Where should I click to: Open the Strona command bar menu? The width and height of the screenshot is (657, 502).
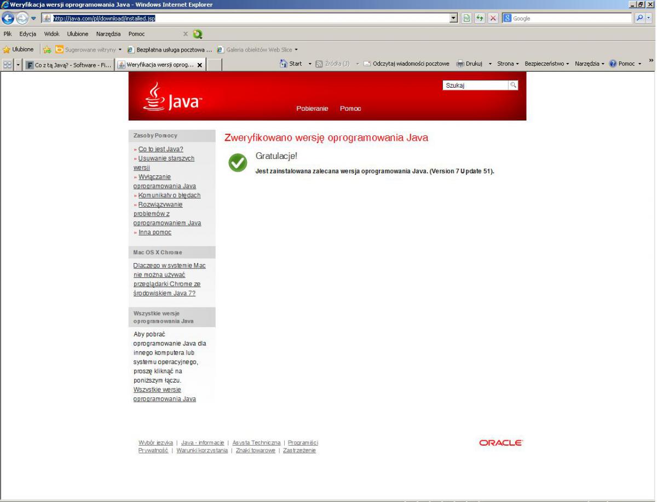(508, 64)
